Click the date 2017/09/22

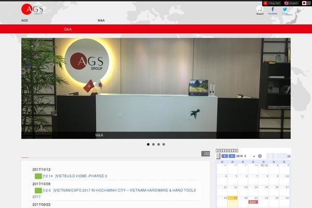pyautogui.click(x=42, y=204)
